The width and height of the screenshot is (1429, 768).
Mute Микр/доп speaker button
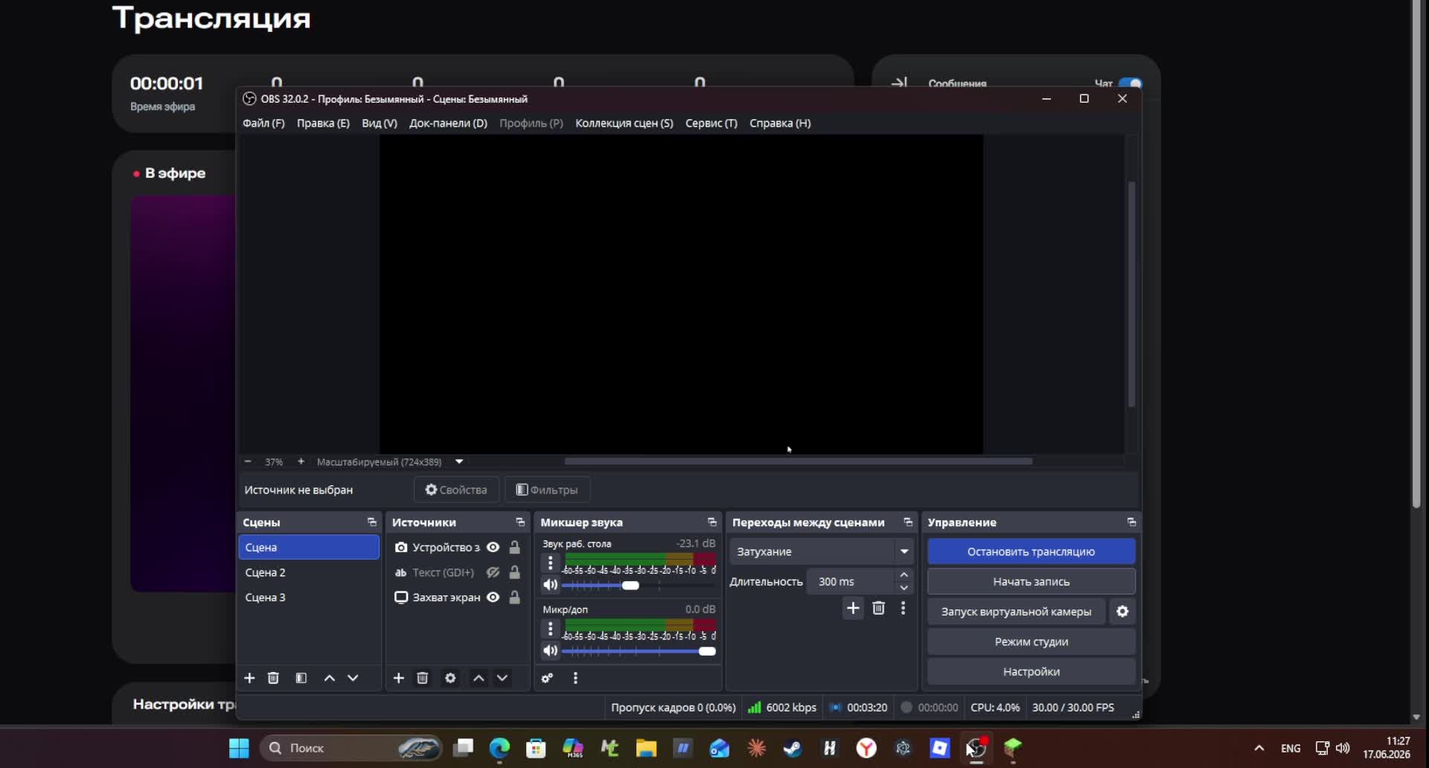[550, 650]
